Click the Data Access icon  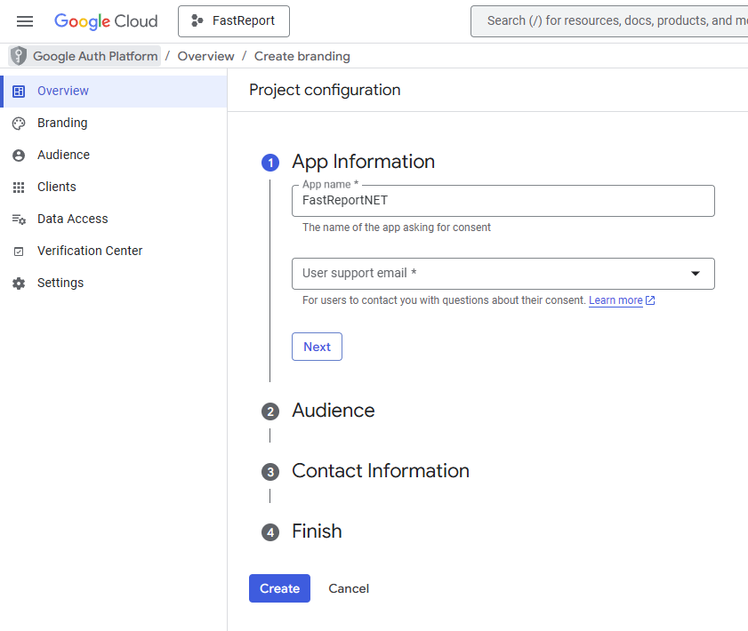[19, 220]
